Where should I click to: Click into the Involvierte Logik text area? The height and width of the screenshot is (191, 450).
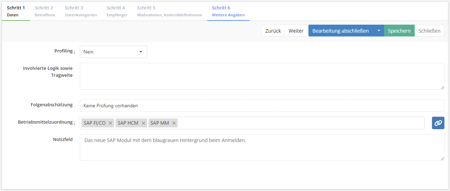[262, 76]
